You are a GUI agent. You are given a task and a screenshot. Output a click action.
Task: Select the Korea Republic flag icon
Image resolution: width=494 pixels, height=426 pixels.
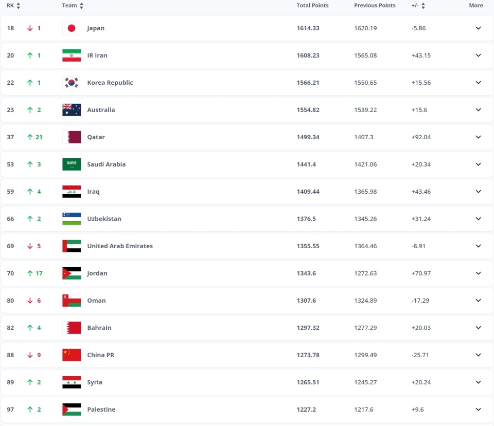pos(72,82)
